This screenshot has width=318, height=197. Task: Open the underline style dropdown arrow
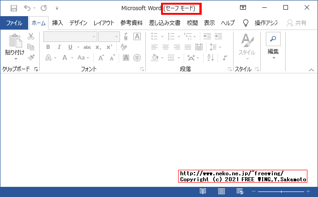[78, 48]
